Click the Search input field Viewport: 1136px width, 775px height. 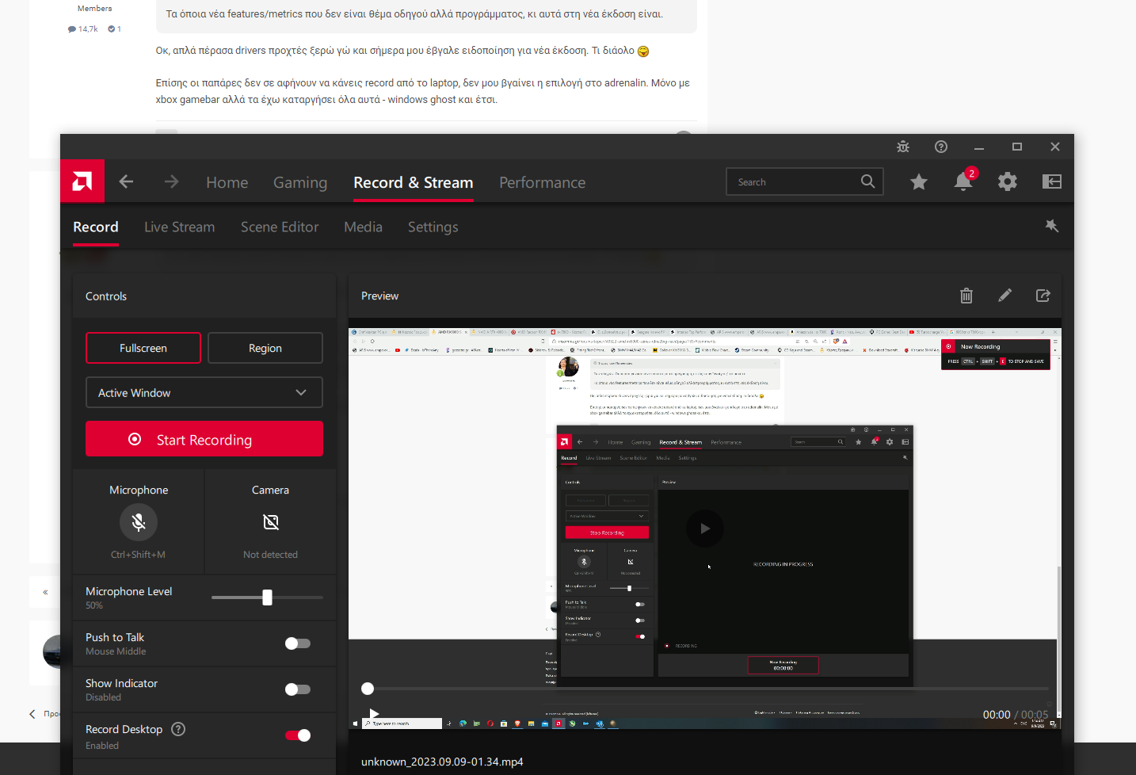click(805, 181)
